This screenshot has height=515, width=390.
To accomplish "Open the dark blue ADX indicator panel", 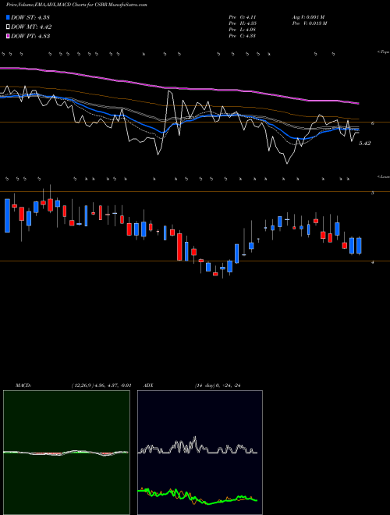I will 200,453.
